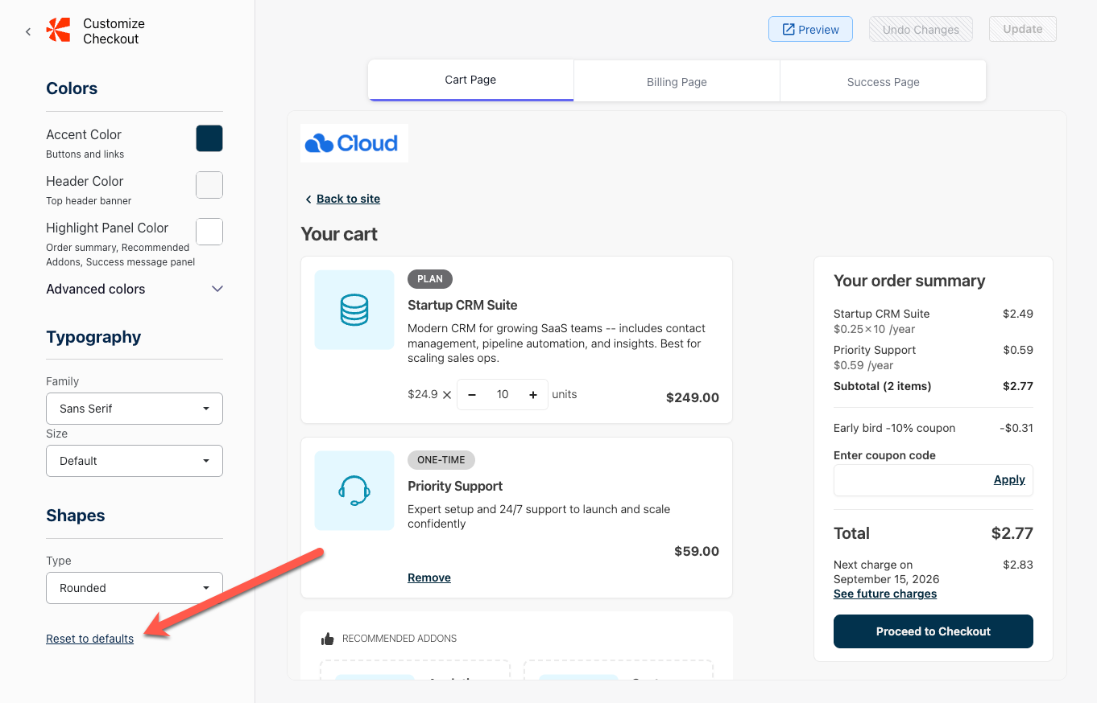Click the Reset to defaults link
The image size is (1097, 703).
[x=90, y=639]
